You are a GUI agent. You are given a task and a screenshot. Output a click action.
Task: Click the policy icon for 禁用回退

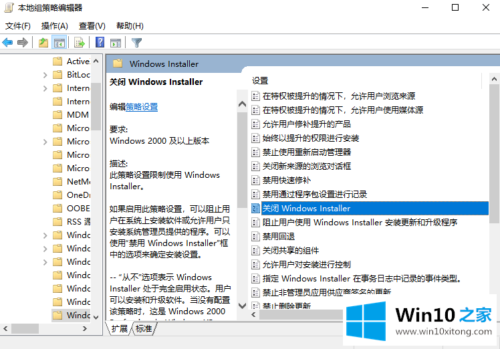point(255,237)
